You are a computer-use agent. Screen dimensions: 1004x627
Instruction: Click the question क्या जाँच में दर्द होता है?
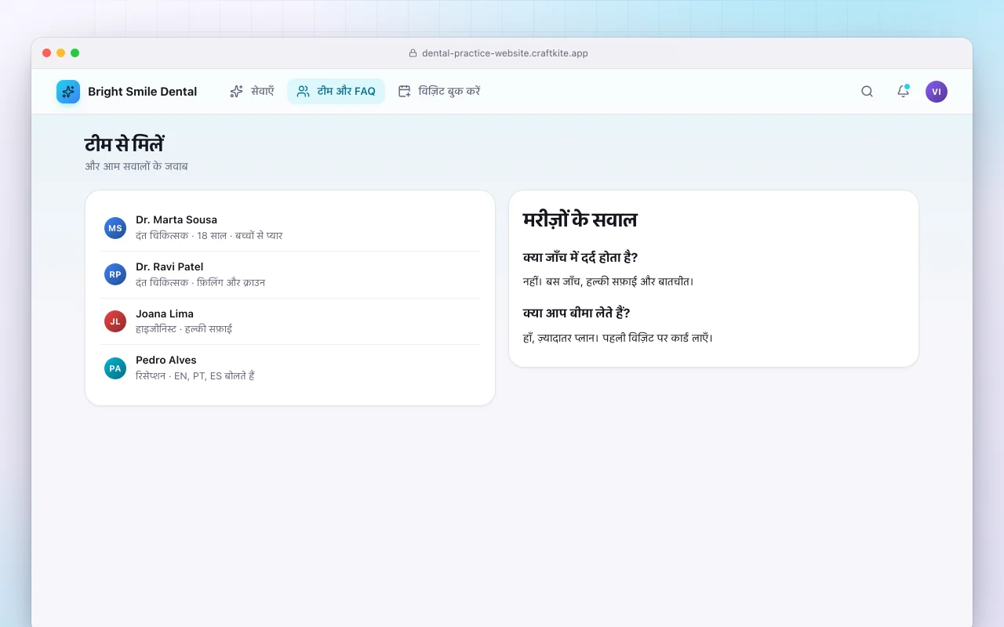click(x=580, y=258)
